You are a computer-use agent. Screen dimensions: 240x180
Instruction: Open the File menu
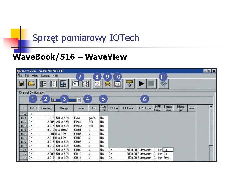pos(20,76)
